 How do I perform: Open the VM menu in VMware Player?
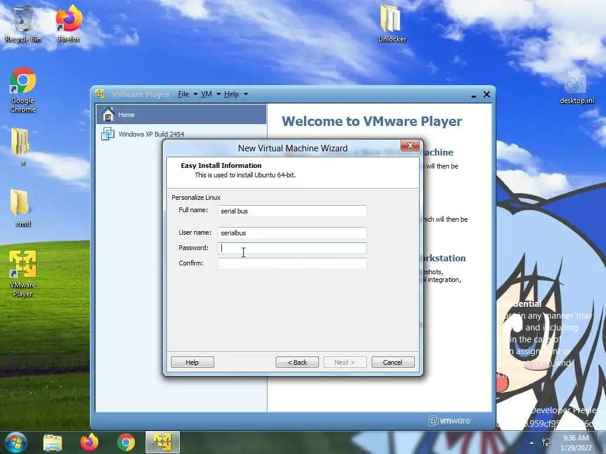point(207,94)
